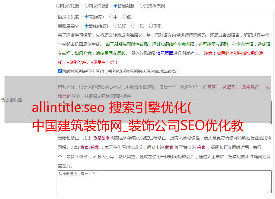Click the 语义相似度 label
Screen dimensions: 275x199
coord(70,17)
